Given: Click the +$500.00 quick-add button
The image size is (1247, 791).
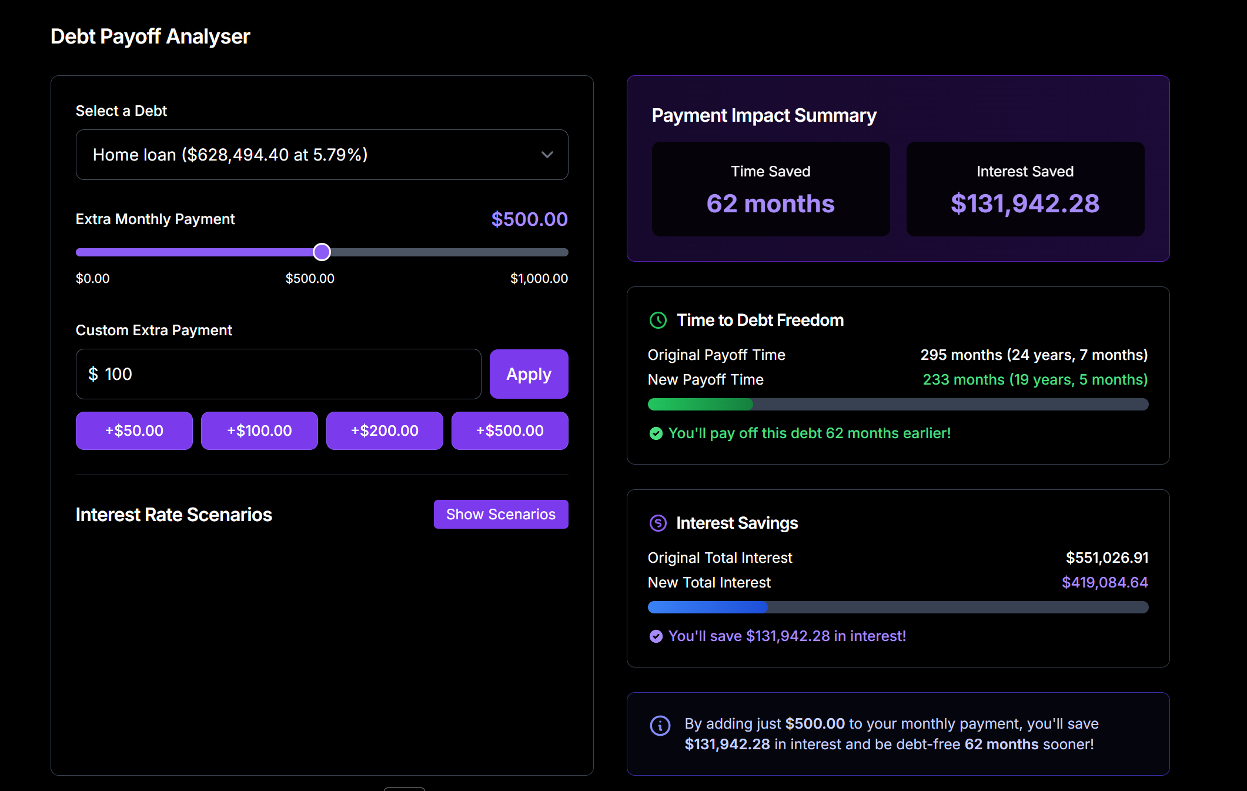Looking at the screenshot, I should click(x=509, y=430).
